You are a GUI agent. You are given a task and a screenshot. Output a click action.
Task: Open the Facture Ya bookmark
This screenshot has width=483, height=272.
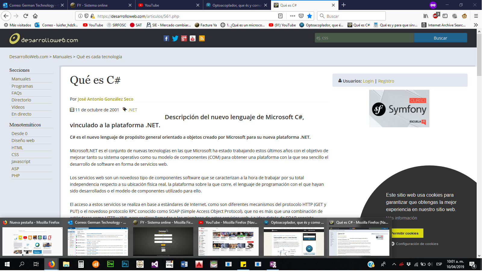tap(206, 25)
